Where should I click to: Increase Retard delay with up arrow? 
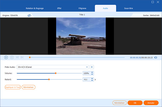point(92,78)
